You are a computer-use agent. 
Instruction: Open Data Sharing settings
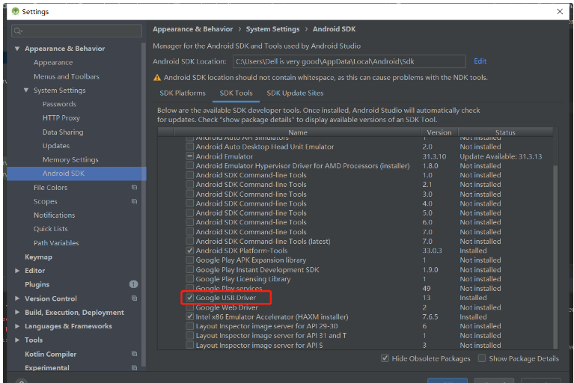pyautogui.click(x=63, y=132)
